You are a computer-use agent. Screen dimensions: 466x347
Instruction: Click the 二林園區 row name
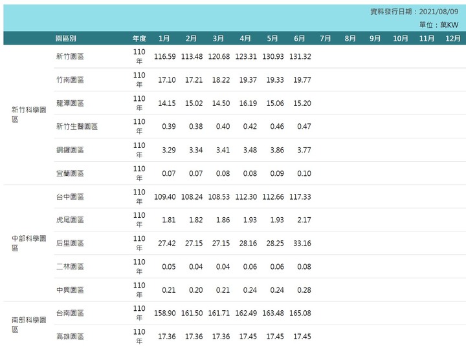coord(70,267)
